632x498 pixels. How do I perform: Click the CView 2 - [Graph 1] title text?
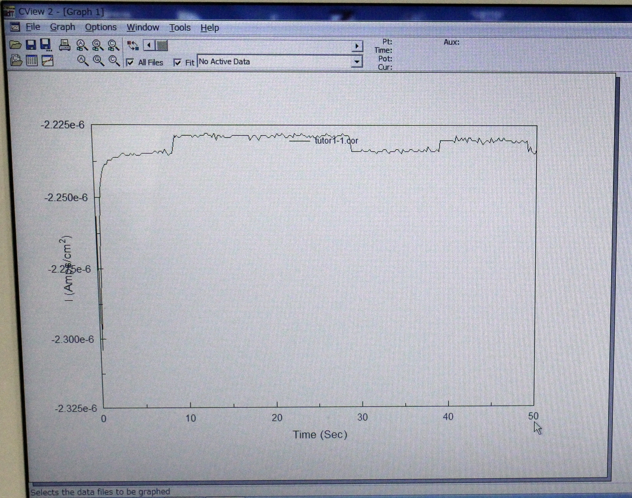[61, 12]
